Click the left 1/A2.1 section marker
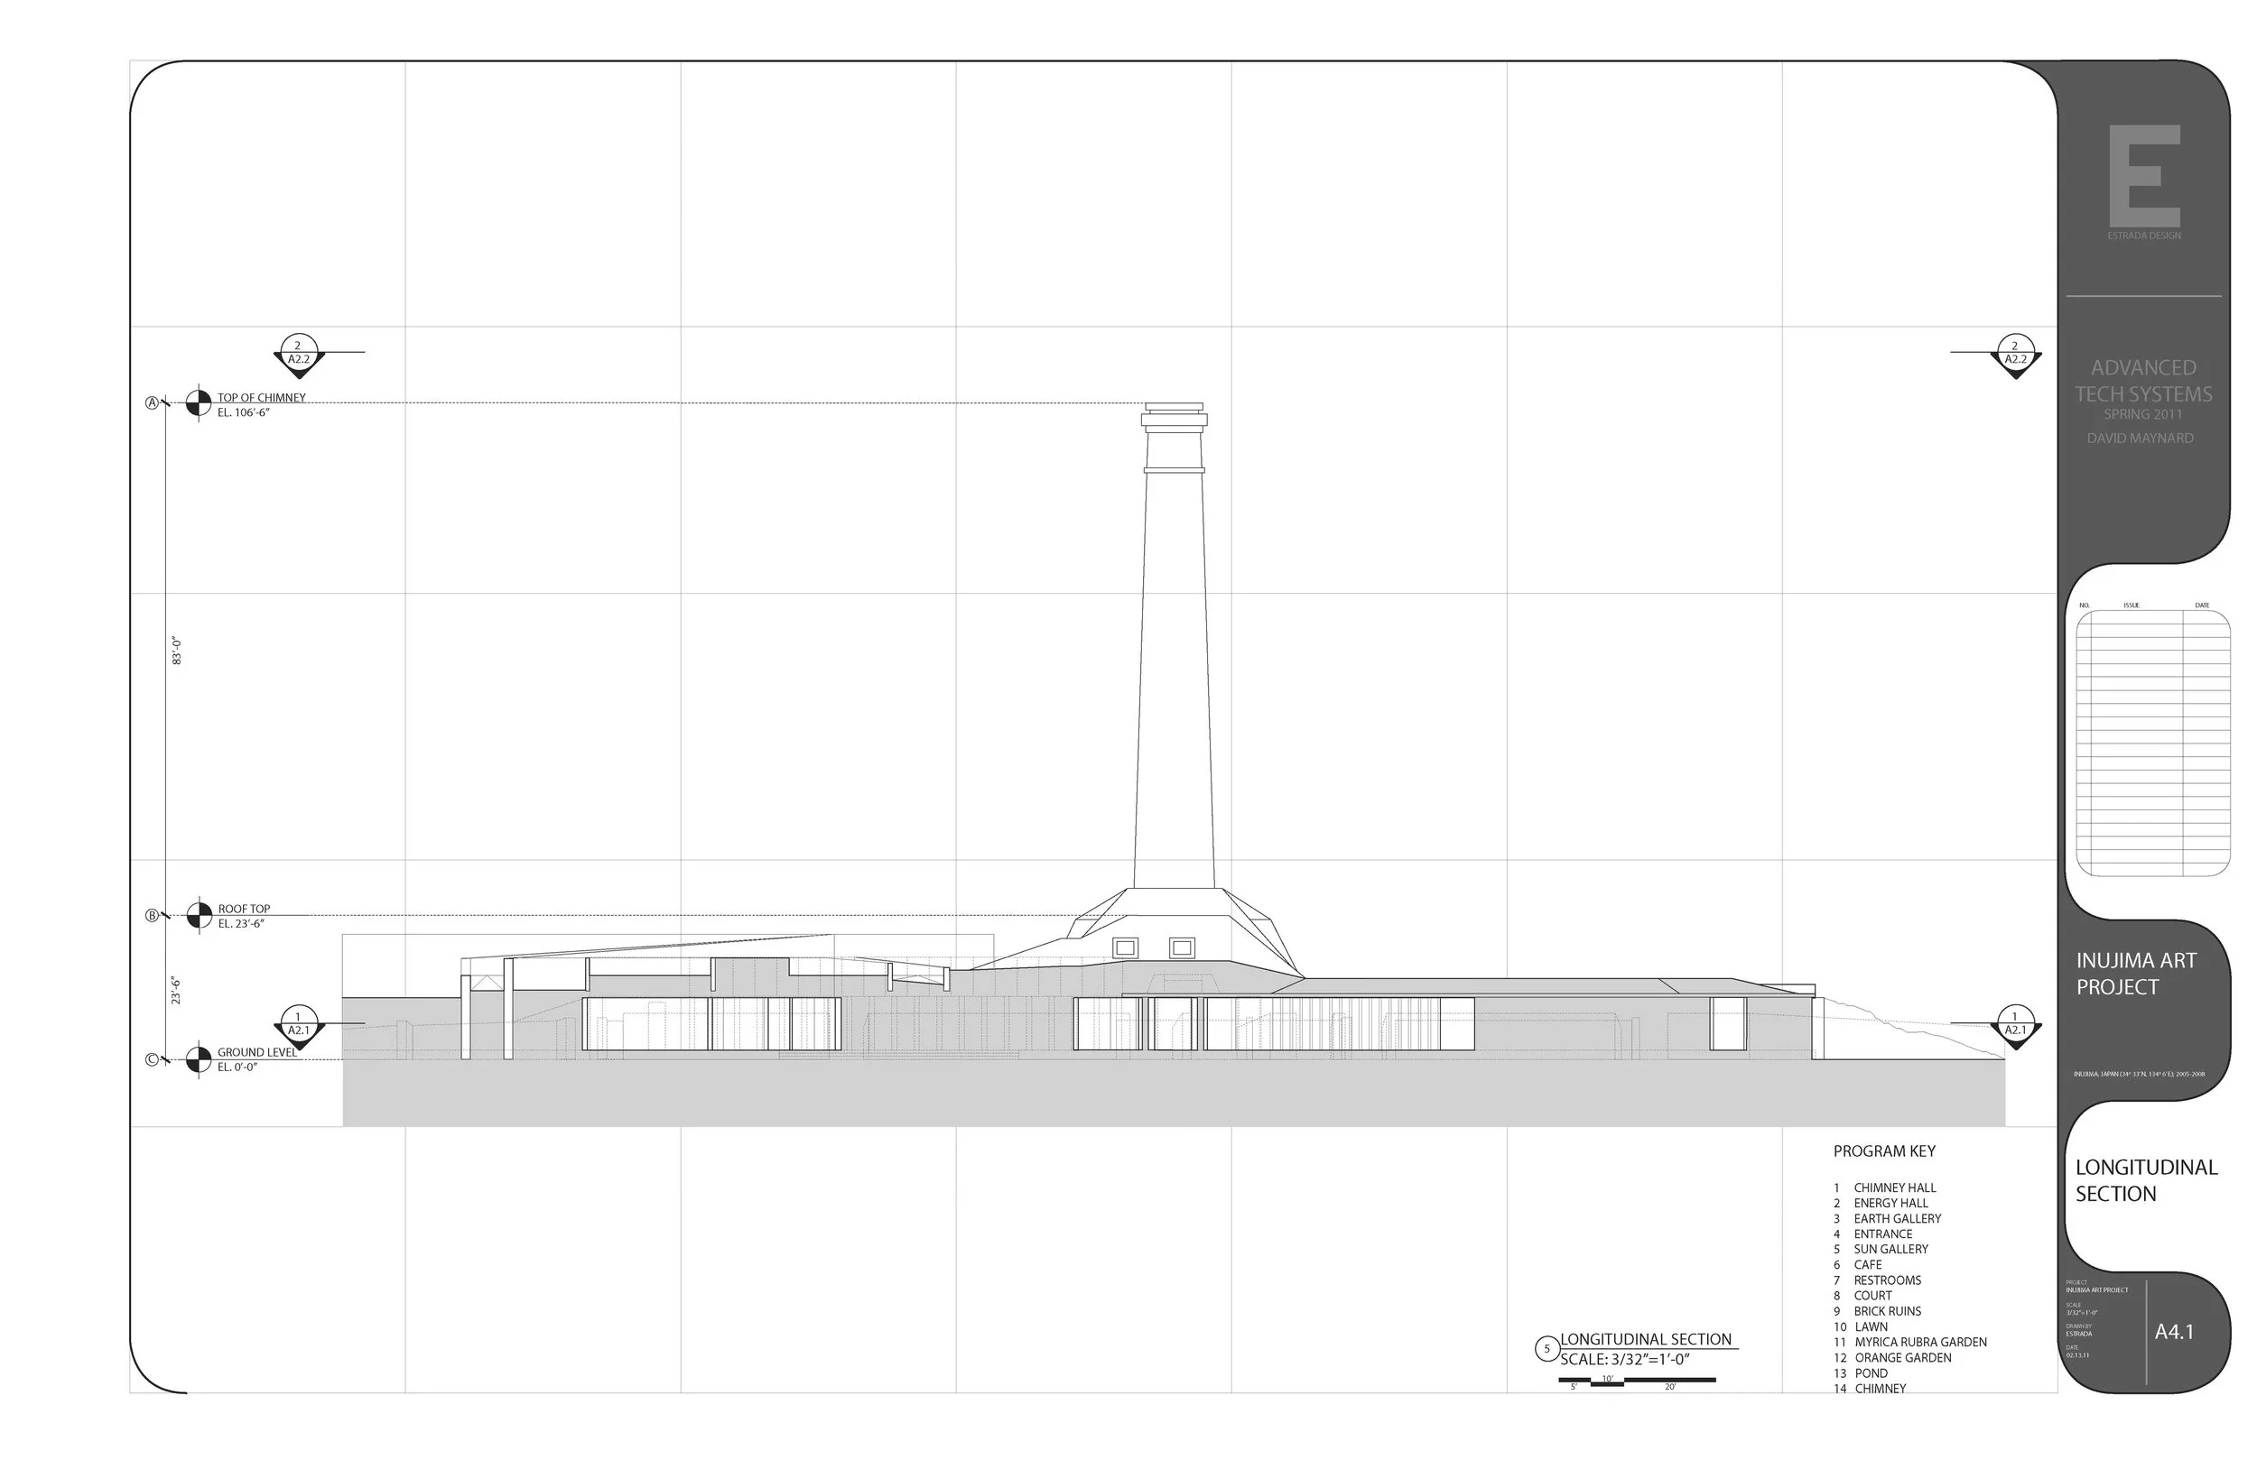 coord(298,1027)
